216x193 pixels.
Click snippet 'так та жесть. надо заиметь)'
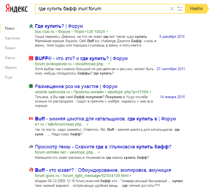pos(59,130)
